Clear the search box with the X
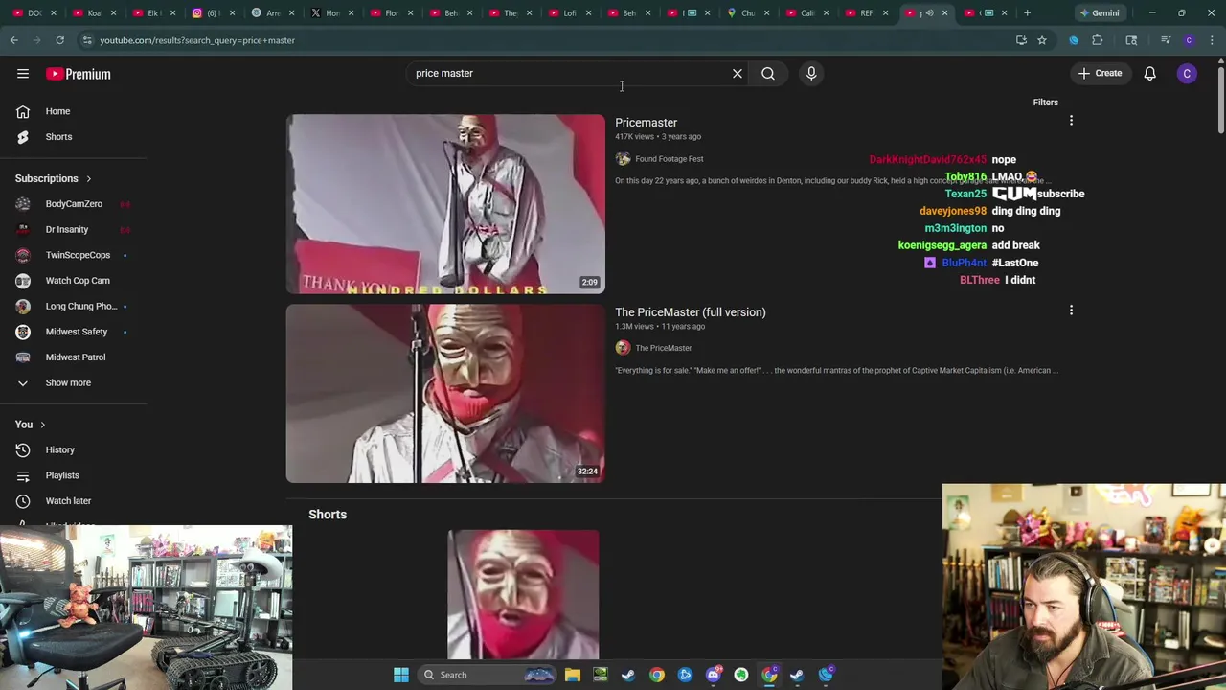 [x=738, y=73]
